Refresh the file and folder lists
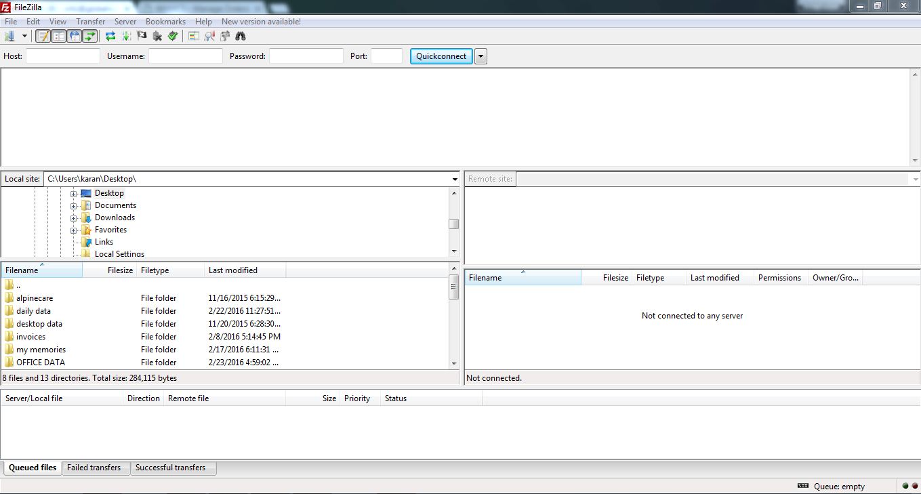Image resolution: width=921 pixels, height=494 pixels. [x=110, y=36]
